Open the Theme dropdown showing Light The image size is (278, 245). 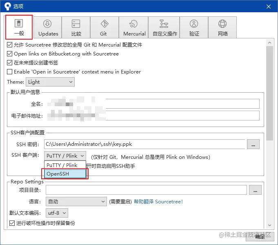click(x=50, y=82)
